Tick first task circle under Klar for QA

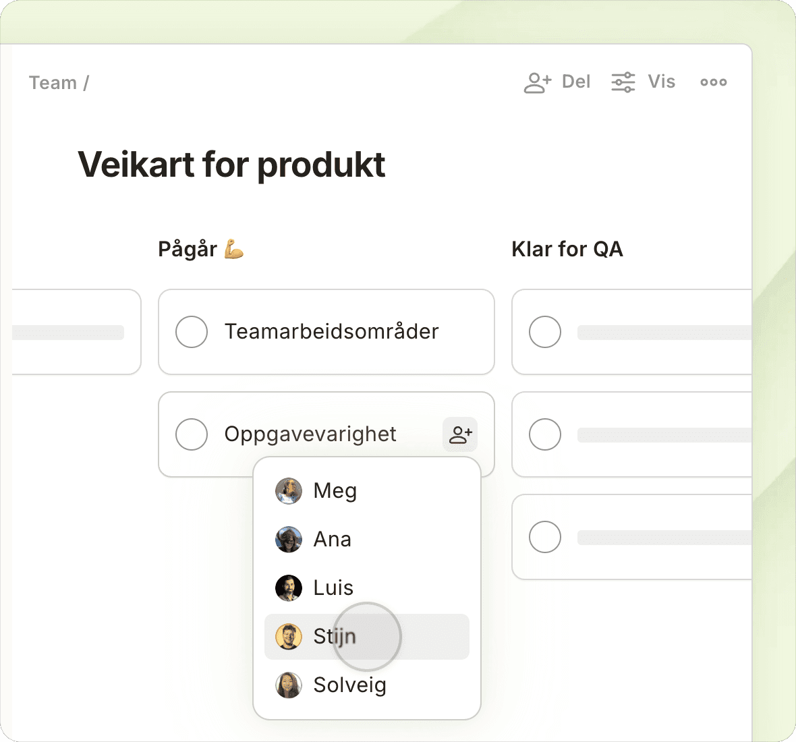click(545, 332)
